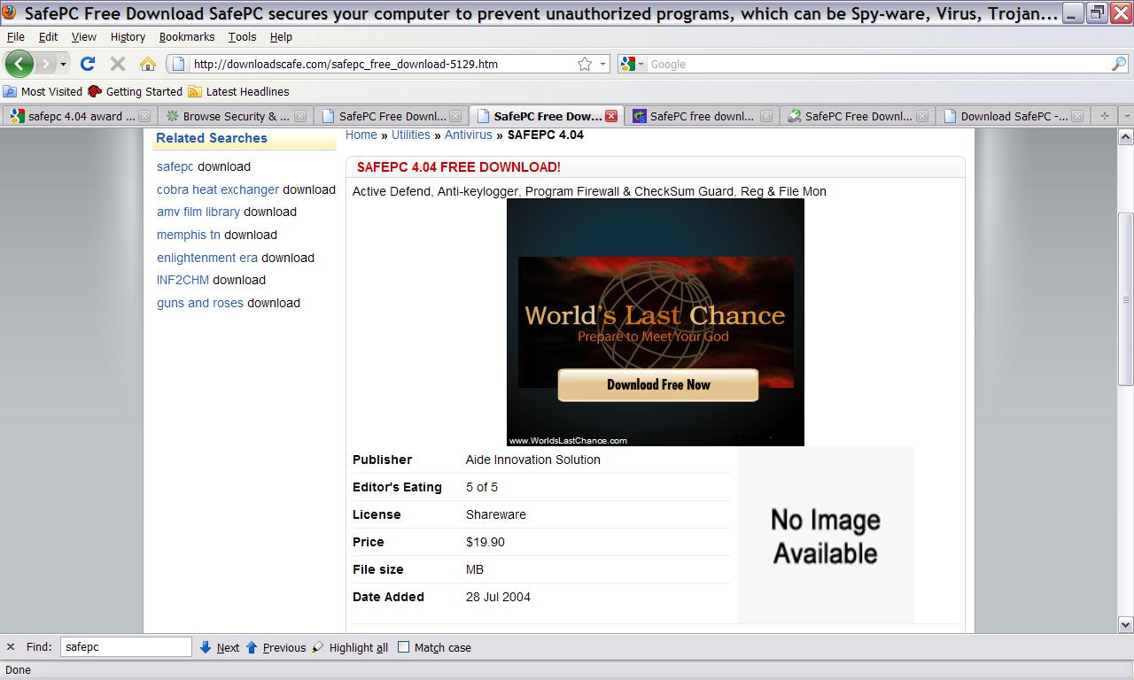1134x680 pixels.
Task: Open the 'INF2CHM' related search link
Action: 183,280
